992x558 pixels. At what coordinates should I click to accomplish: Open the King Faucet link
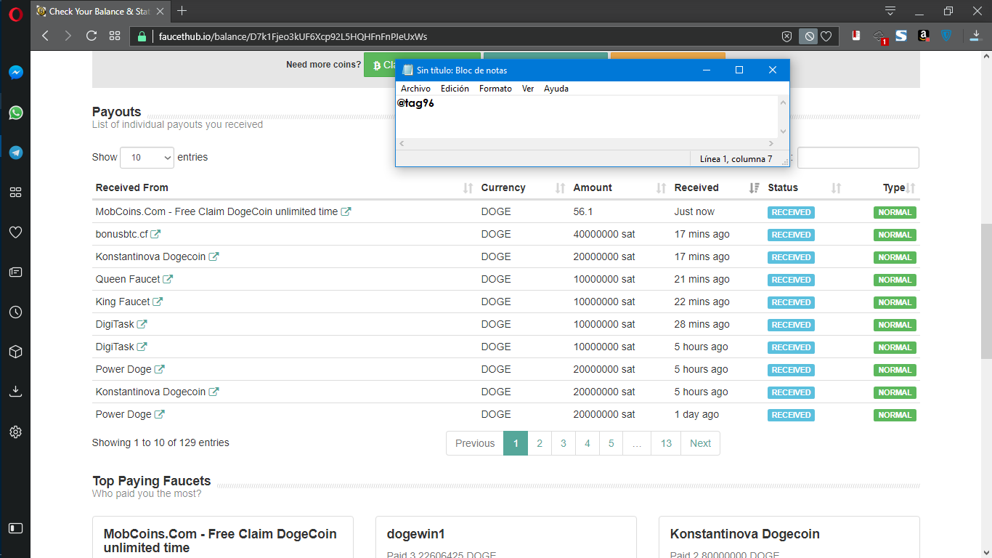(129, 302)
